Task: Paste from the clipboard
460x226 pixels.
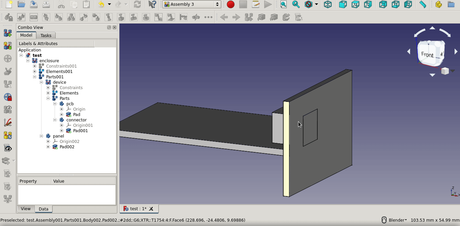Action: (87, 4)
